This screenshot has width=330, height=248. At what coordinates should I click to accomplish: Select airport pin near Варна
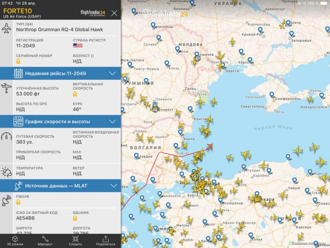point(180,132)
